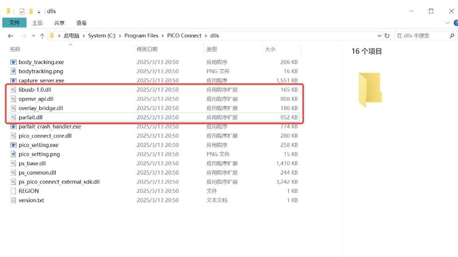Click the ps_base.dll file icon
This screenshot has width=458, height=257.
pyautogui.click(x=13, y=163)
